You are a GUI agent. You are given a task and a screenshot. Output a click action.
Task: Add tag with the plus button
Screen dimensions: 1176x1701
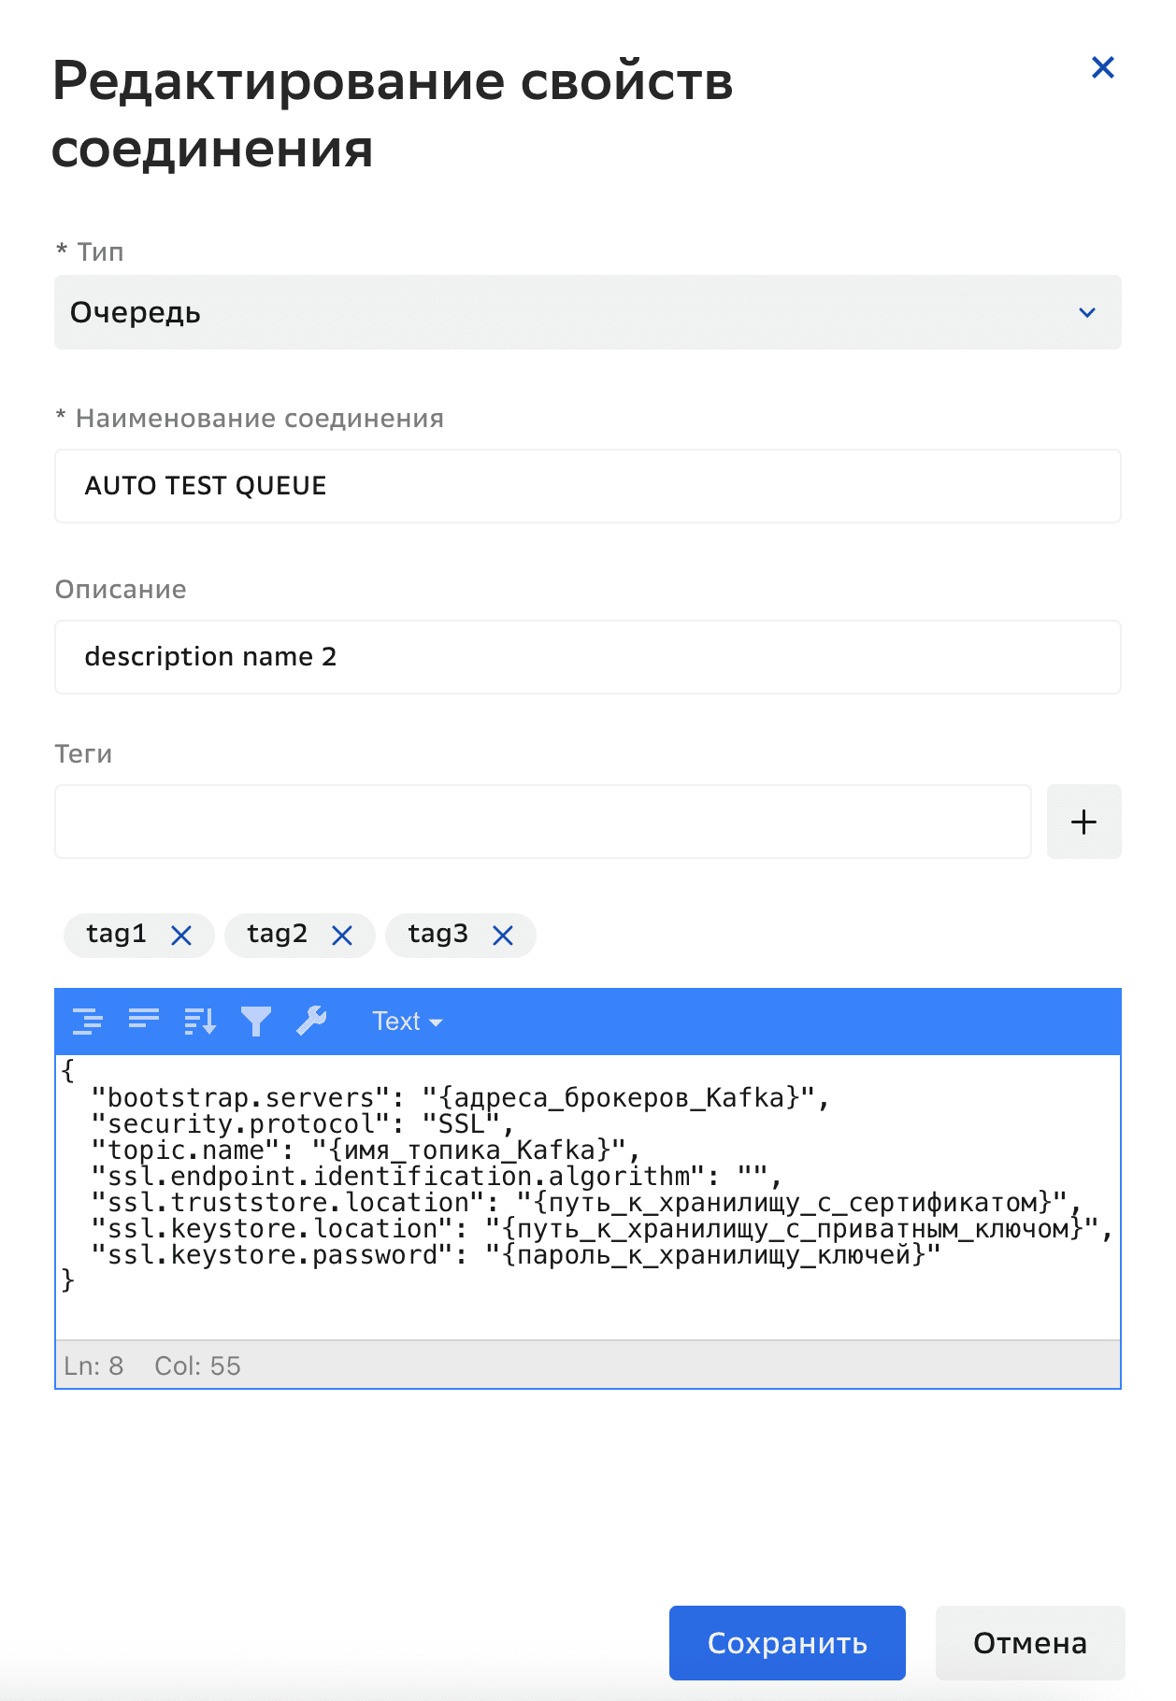pos(1083,822)
